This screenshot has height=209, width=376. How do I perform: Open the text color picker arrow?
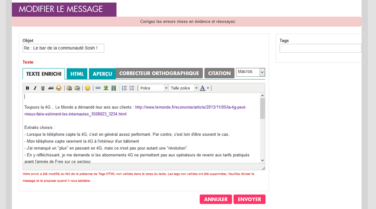(x=207, y=88)
